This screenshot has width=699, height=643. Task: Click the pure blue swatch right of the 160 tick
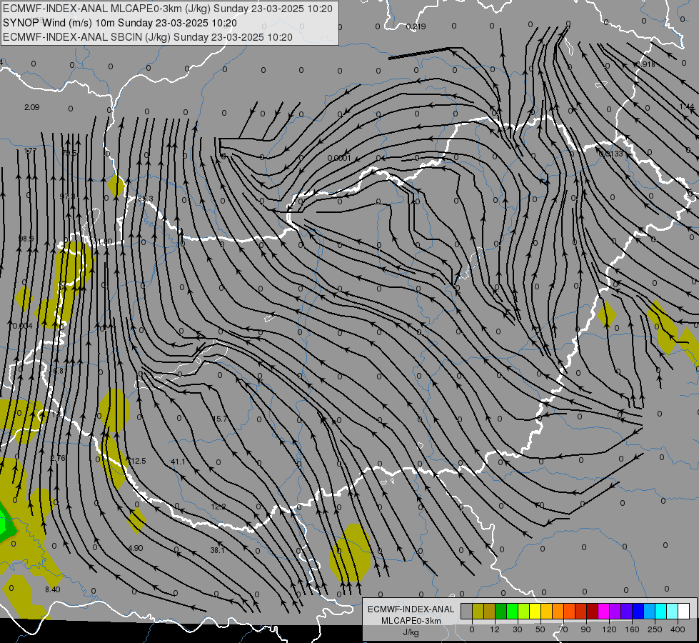coord(638,611)
